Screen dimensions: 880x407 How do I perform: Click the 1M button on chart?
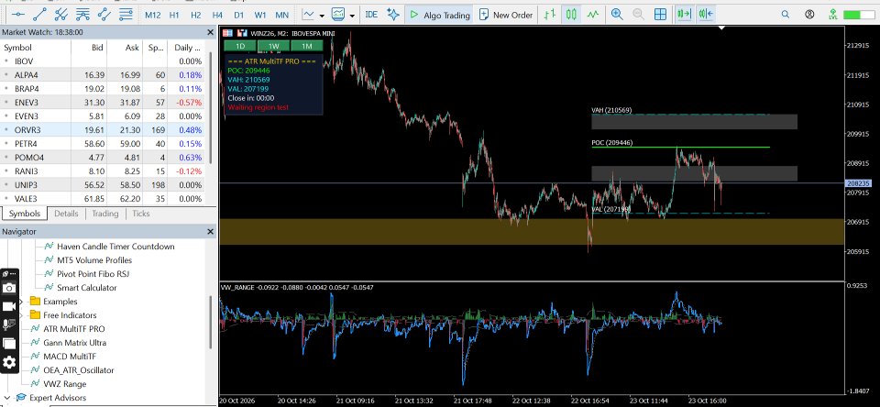306,46
